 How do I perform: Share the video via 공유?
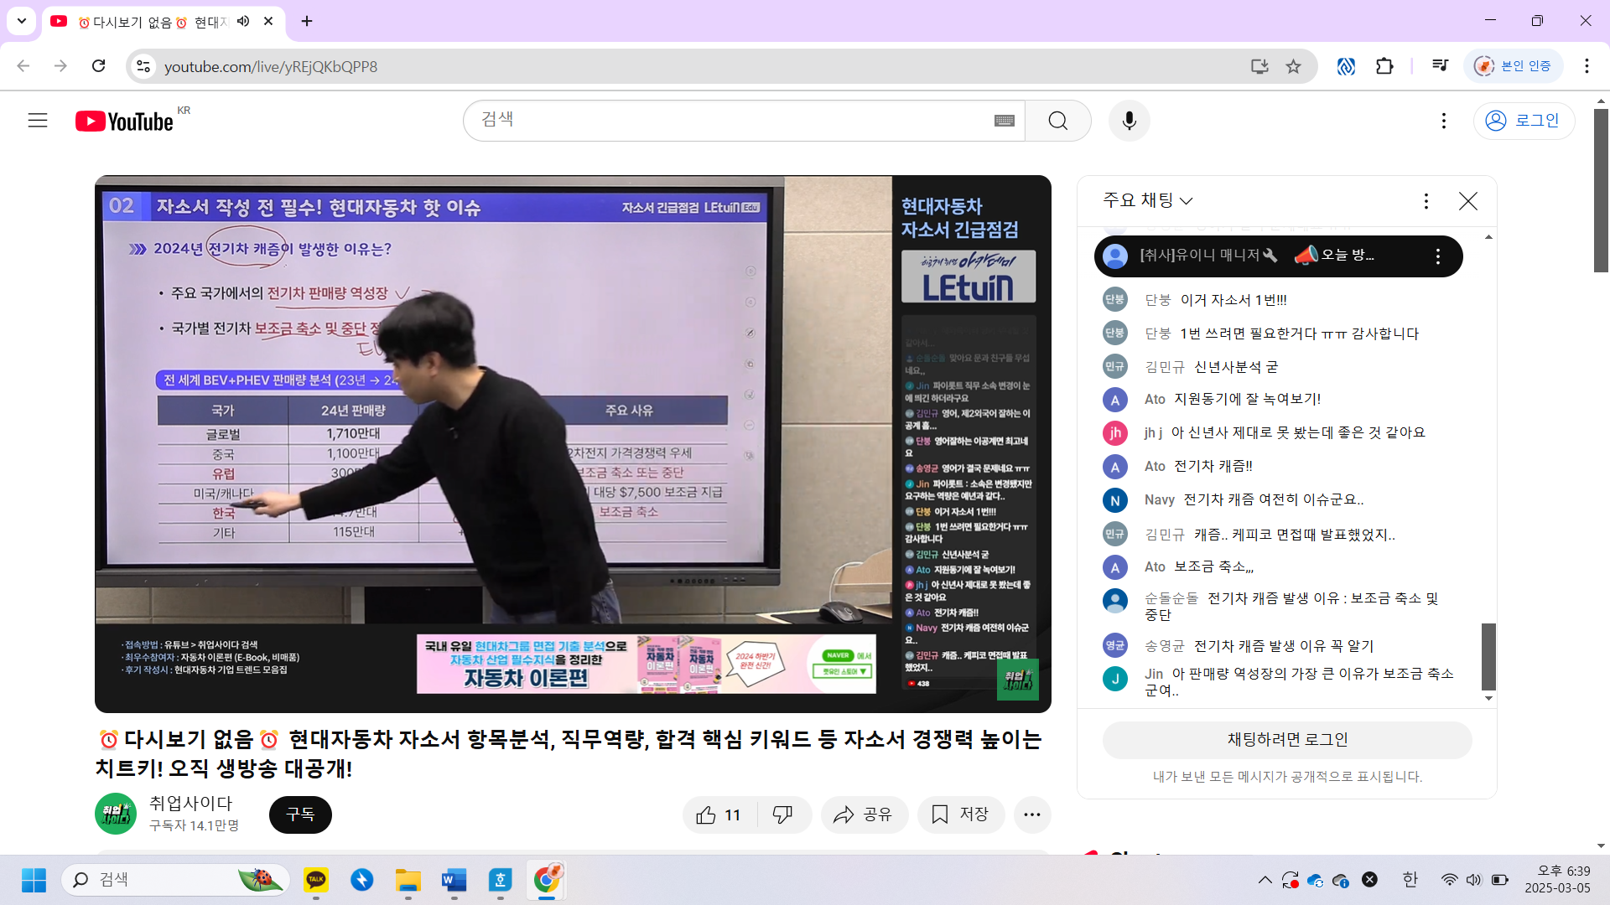(863, 814)
